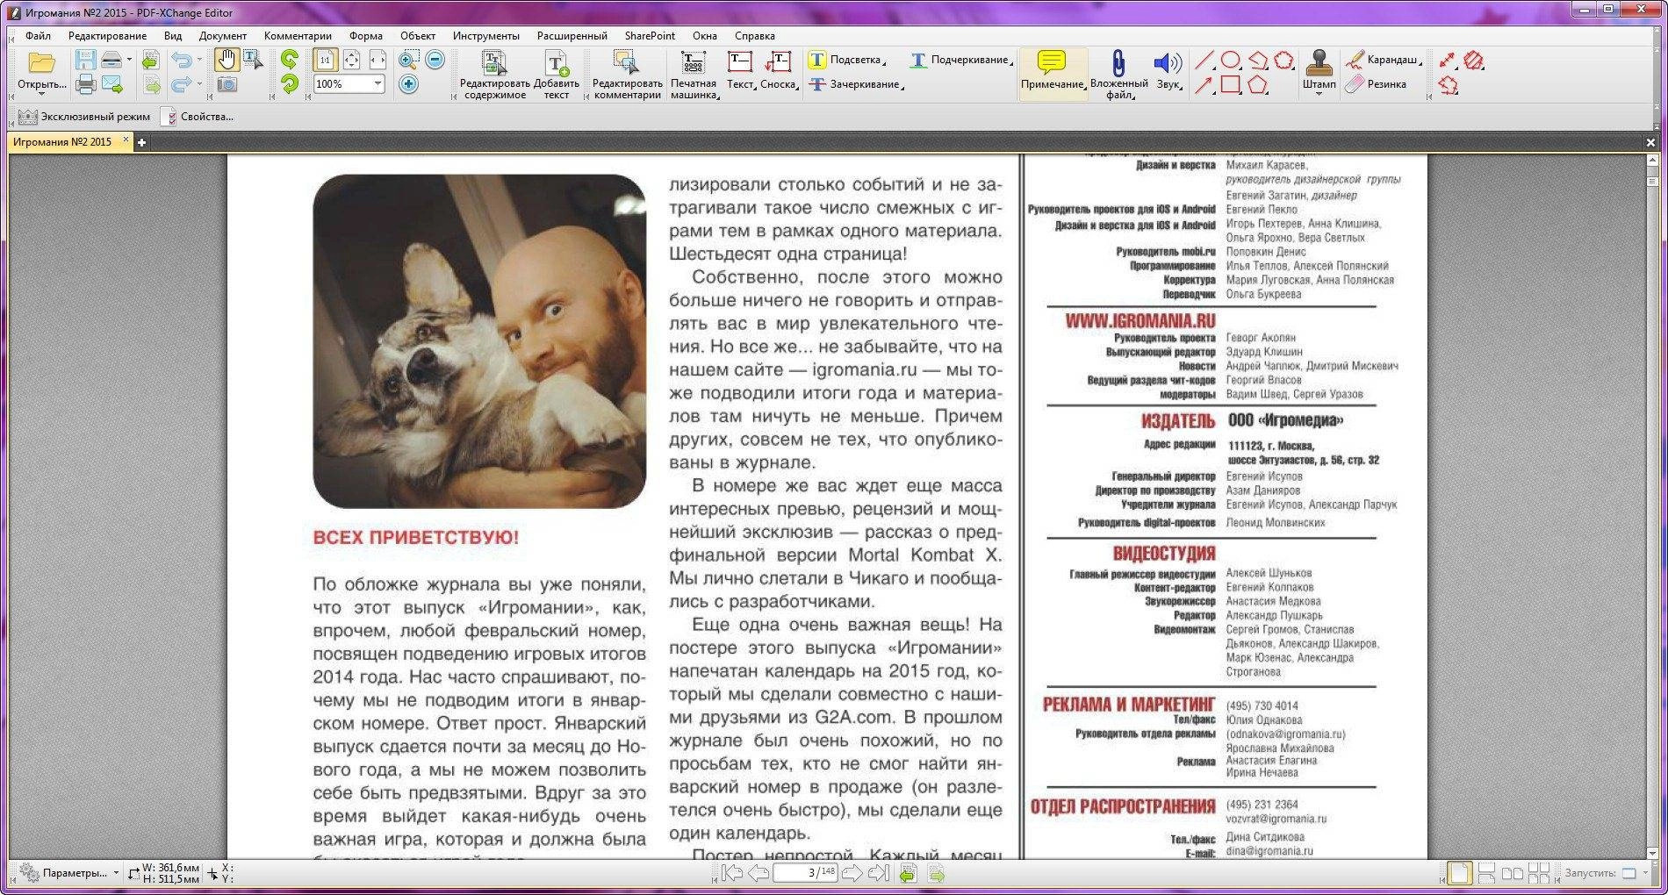The width and height of the screenshot is (1668, 895).
Task: Click the Save floppy disk icon
Action: click(85, 60)
